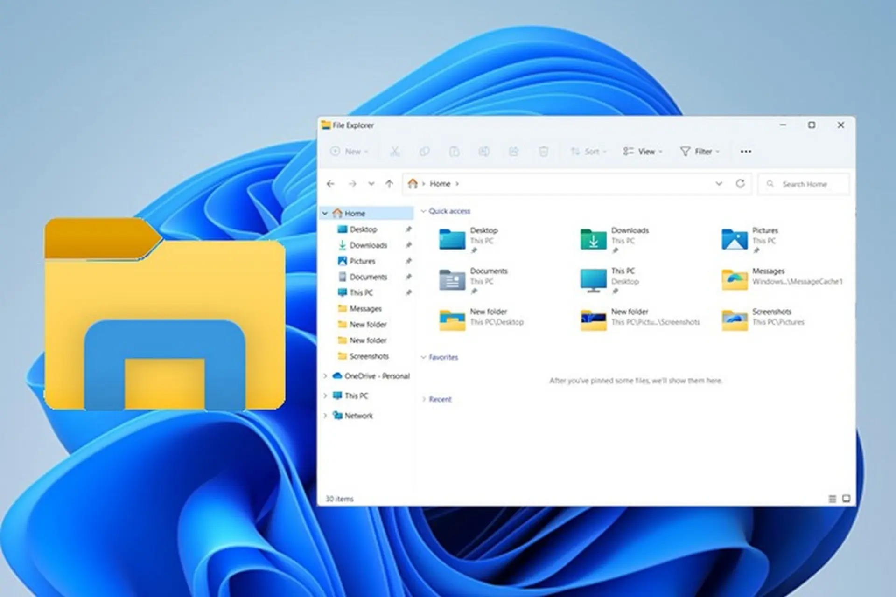This screenshot has width=896, height=597.
Task: Switch to details view icon in status bar
Action: point(832,499)
